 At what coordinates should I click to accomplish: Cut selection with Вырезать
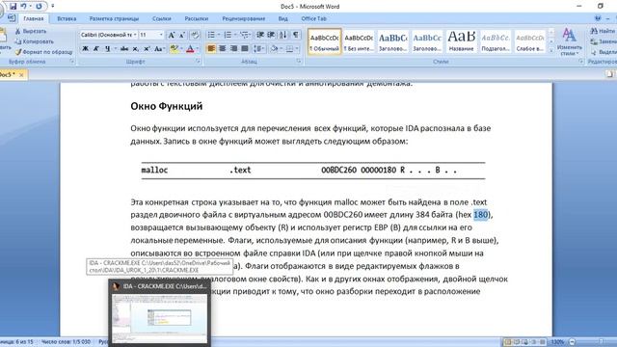[x=31, y=31]
